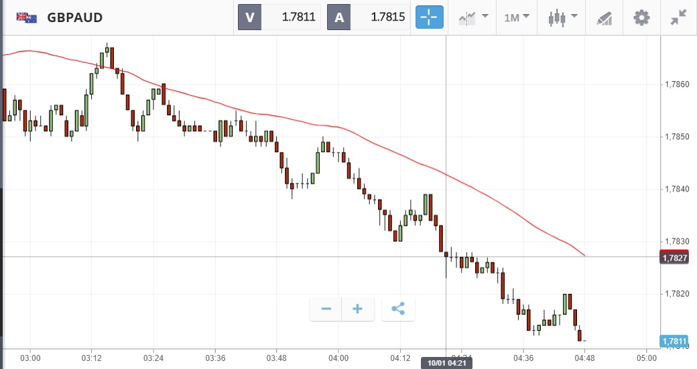Click the 1.7815 buy price field
This screenshot has width=697, height=369.
pos(382,17)
